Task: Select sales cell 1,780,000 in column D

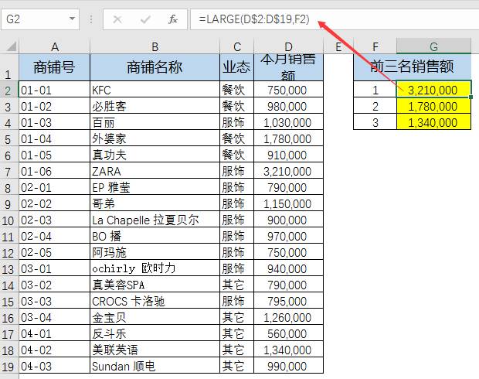Action: point(288,138)
